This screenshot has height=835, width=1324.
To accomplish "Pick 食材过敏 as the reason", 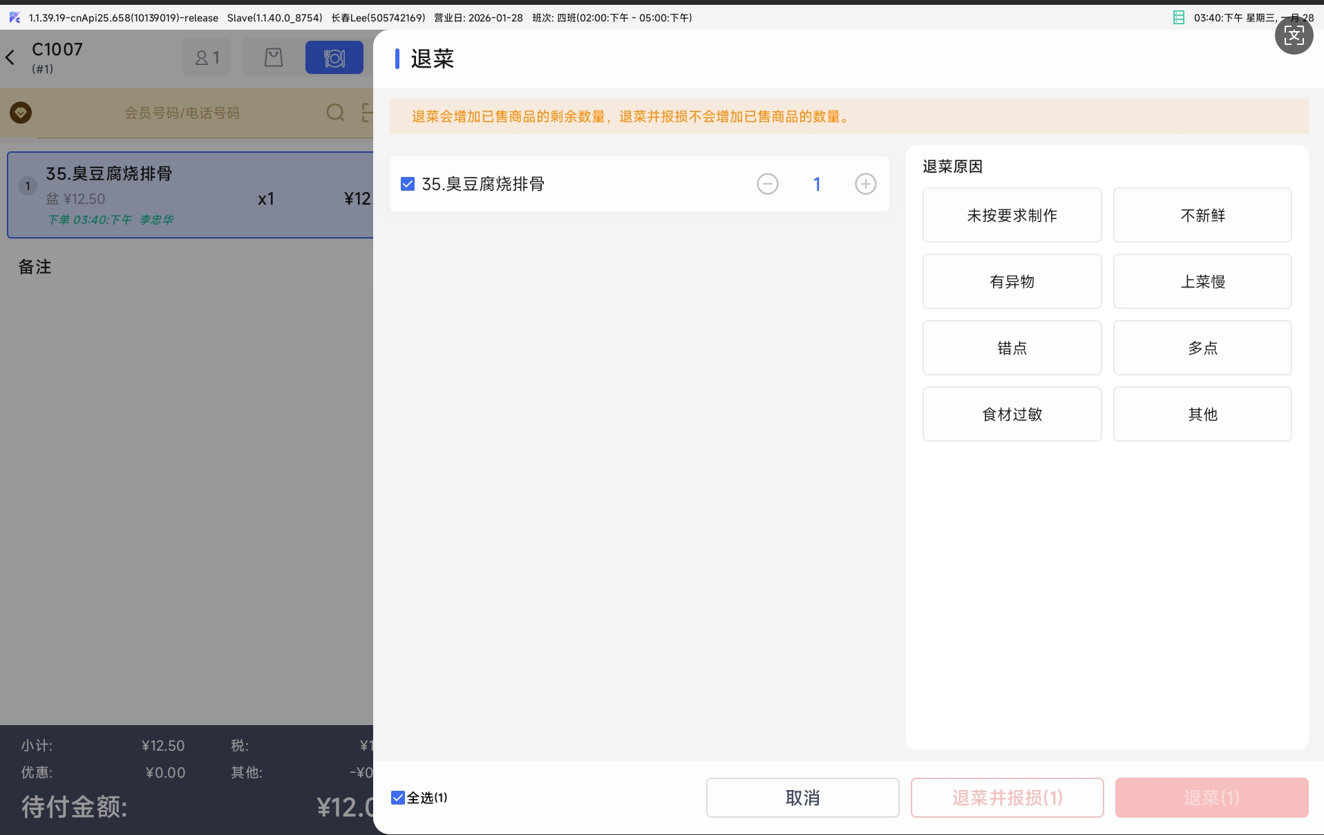I will point(1012,414).
